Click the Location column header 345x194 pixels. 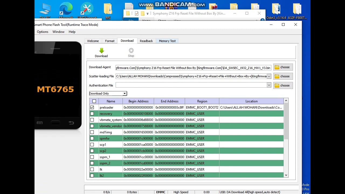[x=251, y=101]
